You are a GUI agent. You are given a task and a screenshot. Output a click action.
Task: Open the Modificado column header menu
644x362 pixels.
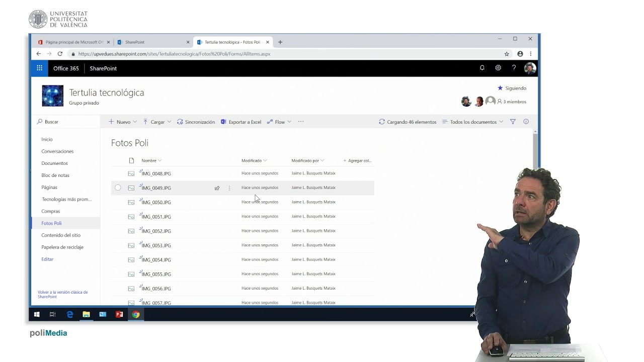[x=254, y=160]
